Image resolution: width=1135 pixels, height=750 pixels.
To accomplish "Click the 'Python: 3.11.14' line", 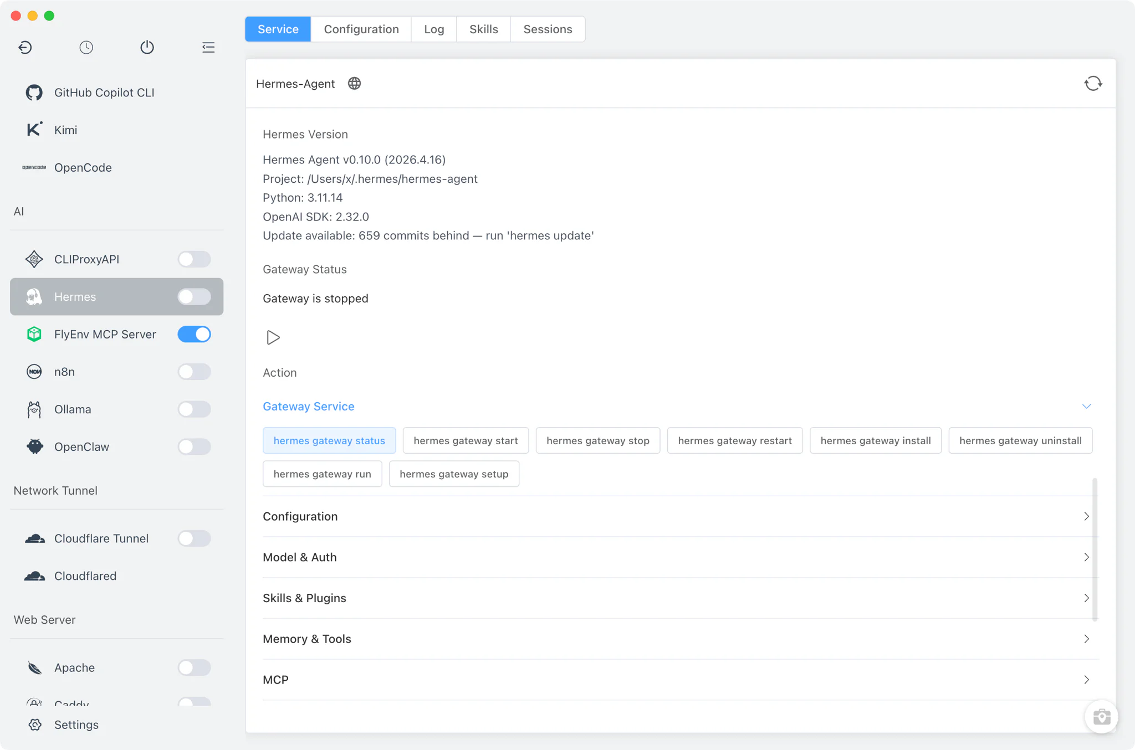I will [x=303, y=198].
